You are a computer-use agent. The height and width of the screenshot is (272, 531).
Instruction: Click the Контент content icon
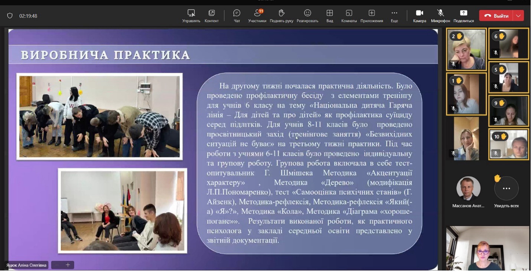point(212,16)
